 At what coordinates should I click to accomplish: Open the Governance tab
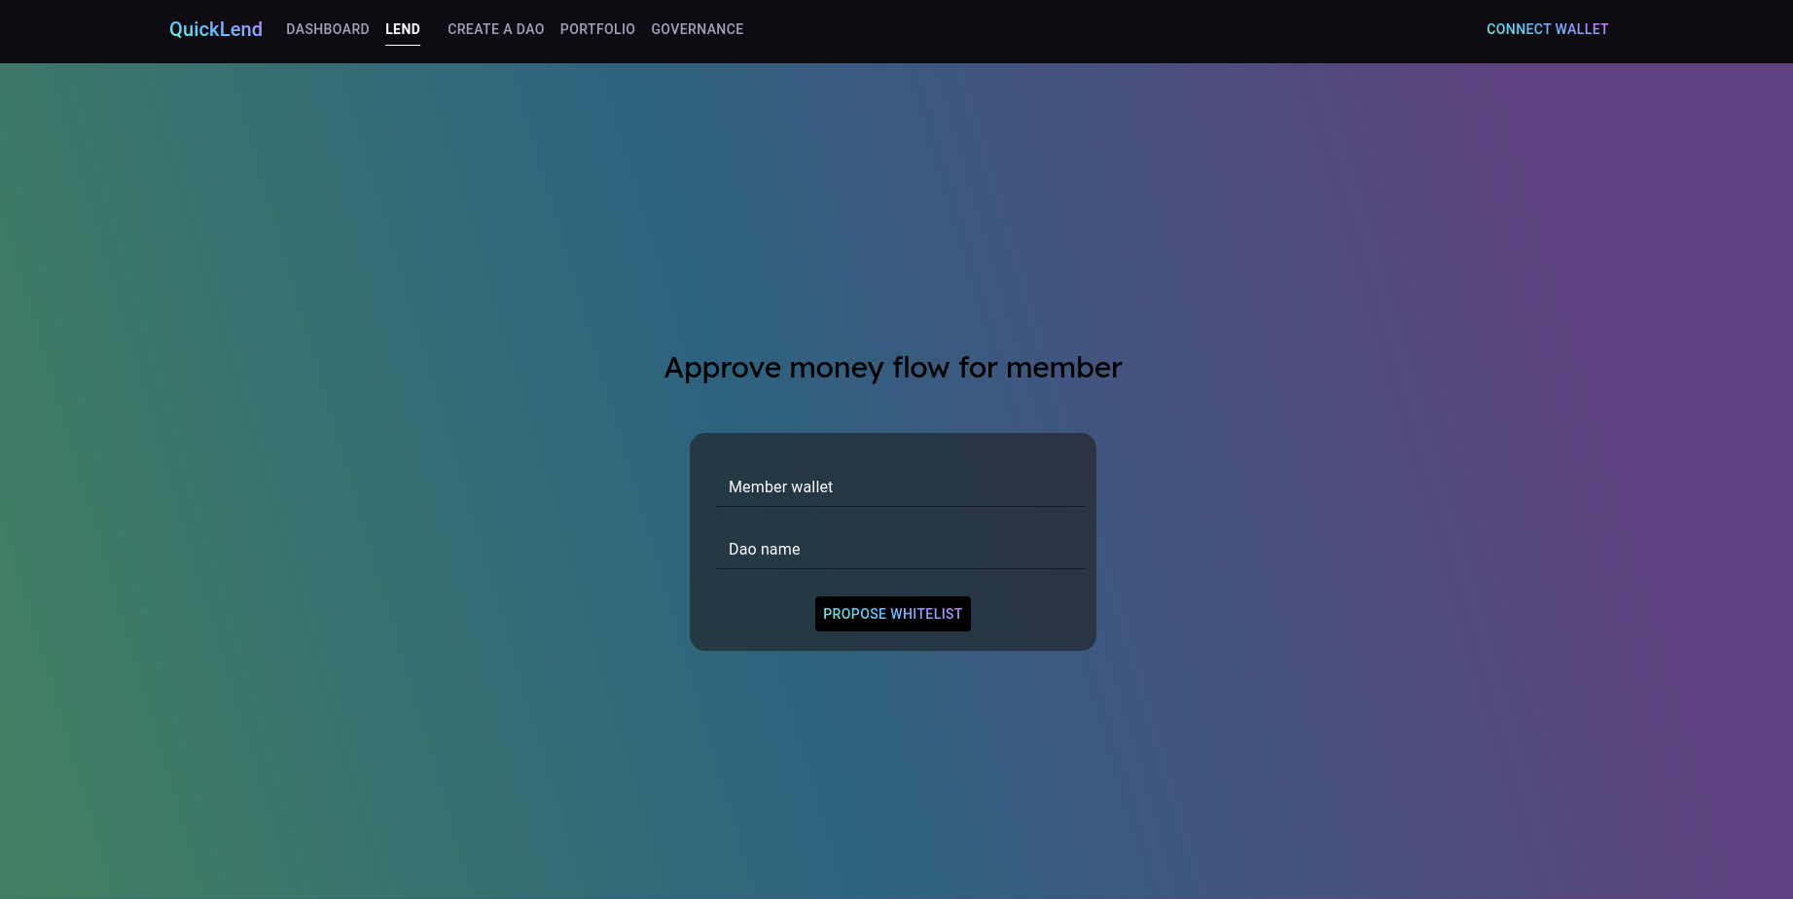point(698,29)
